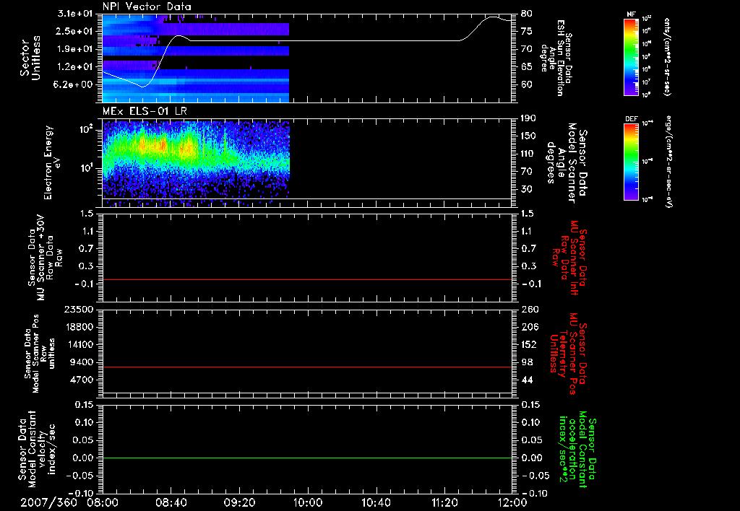Click the green 'Model Constant acceleration' title
740x511 pixels.
click(577, 450)
